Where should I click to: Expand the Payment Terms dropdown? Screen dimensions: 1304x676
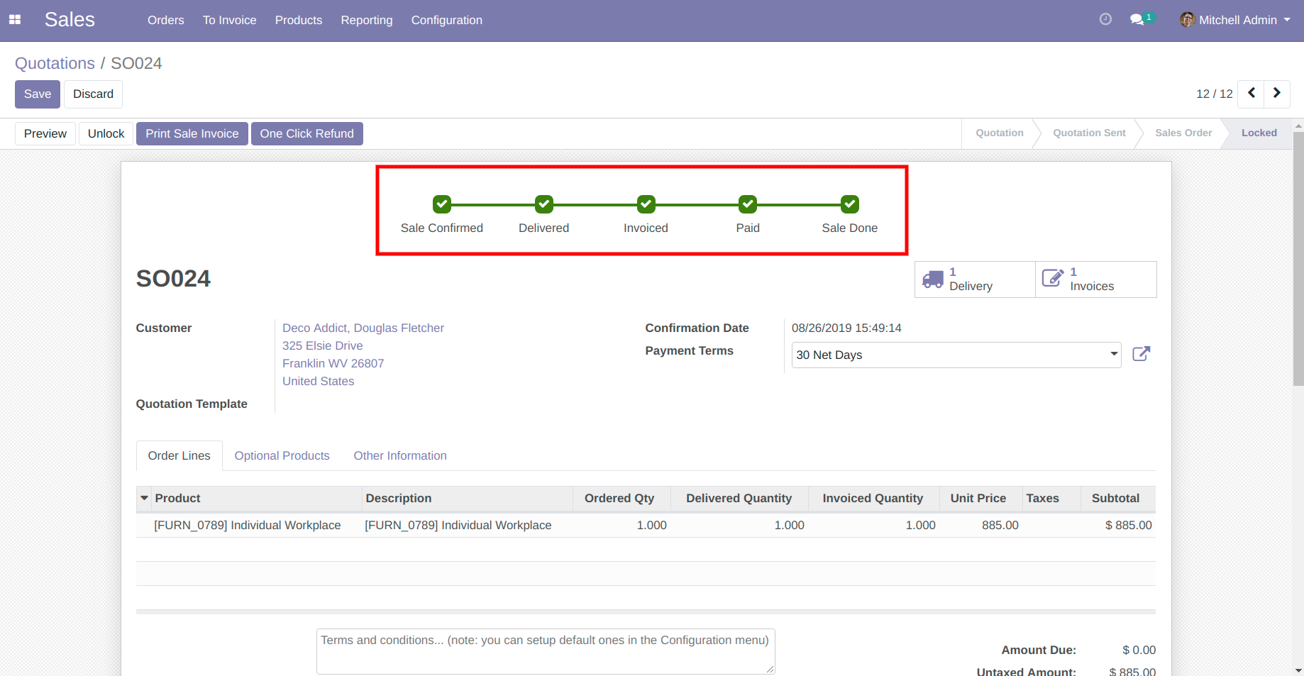point(1114,354)
